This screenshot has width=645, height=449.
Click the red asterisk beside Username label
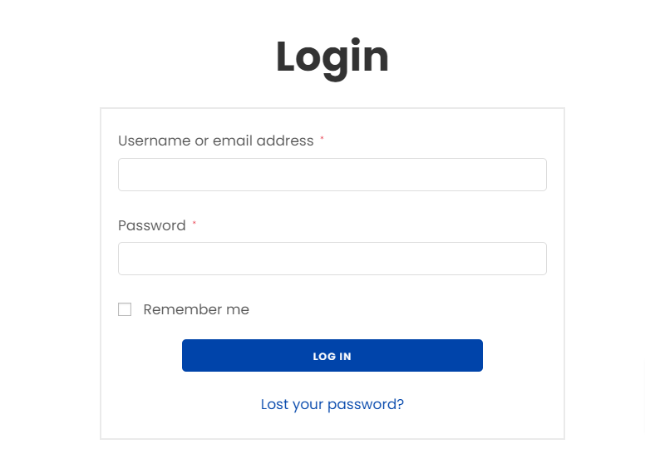coord(322,139)
